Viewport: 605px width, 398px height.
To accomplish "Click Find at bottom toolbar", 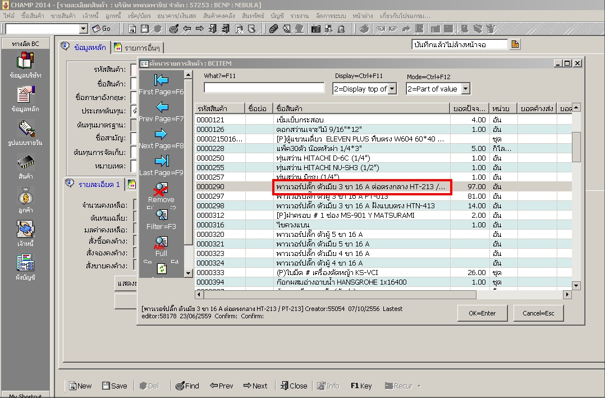I will 187,386.
